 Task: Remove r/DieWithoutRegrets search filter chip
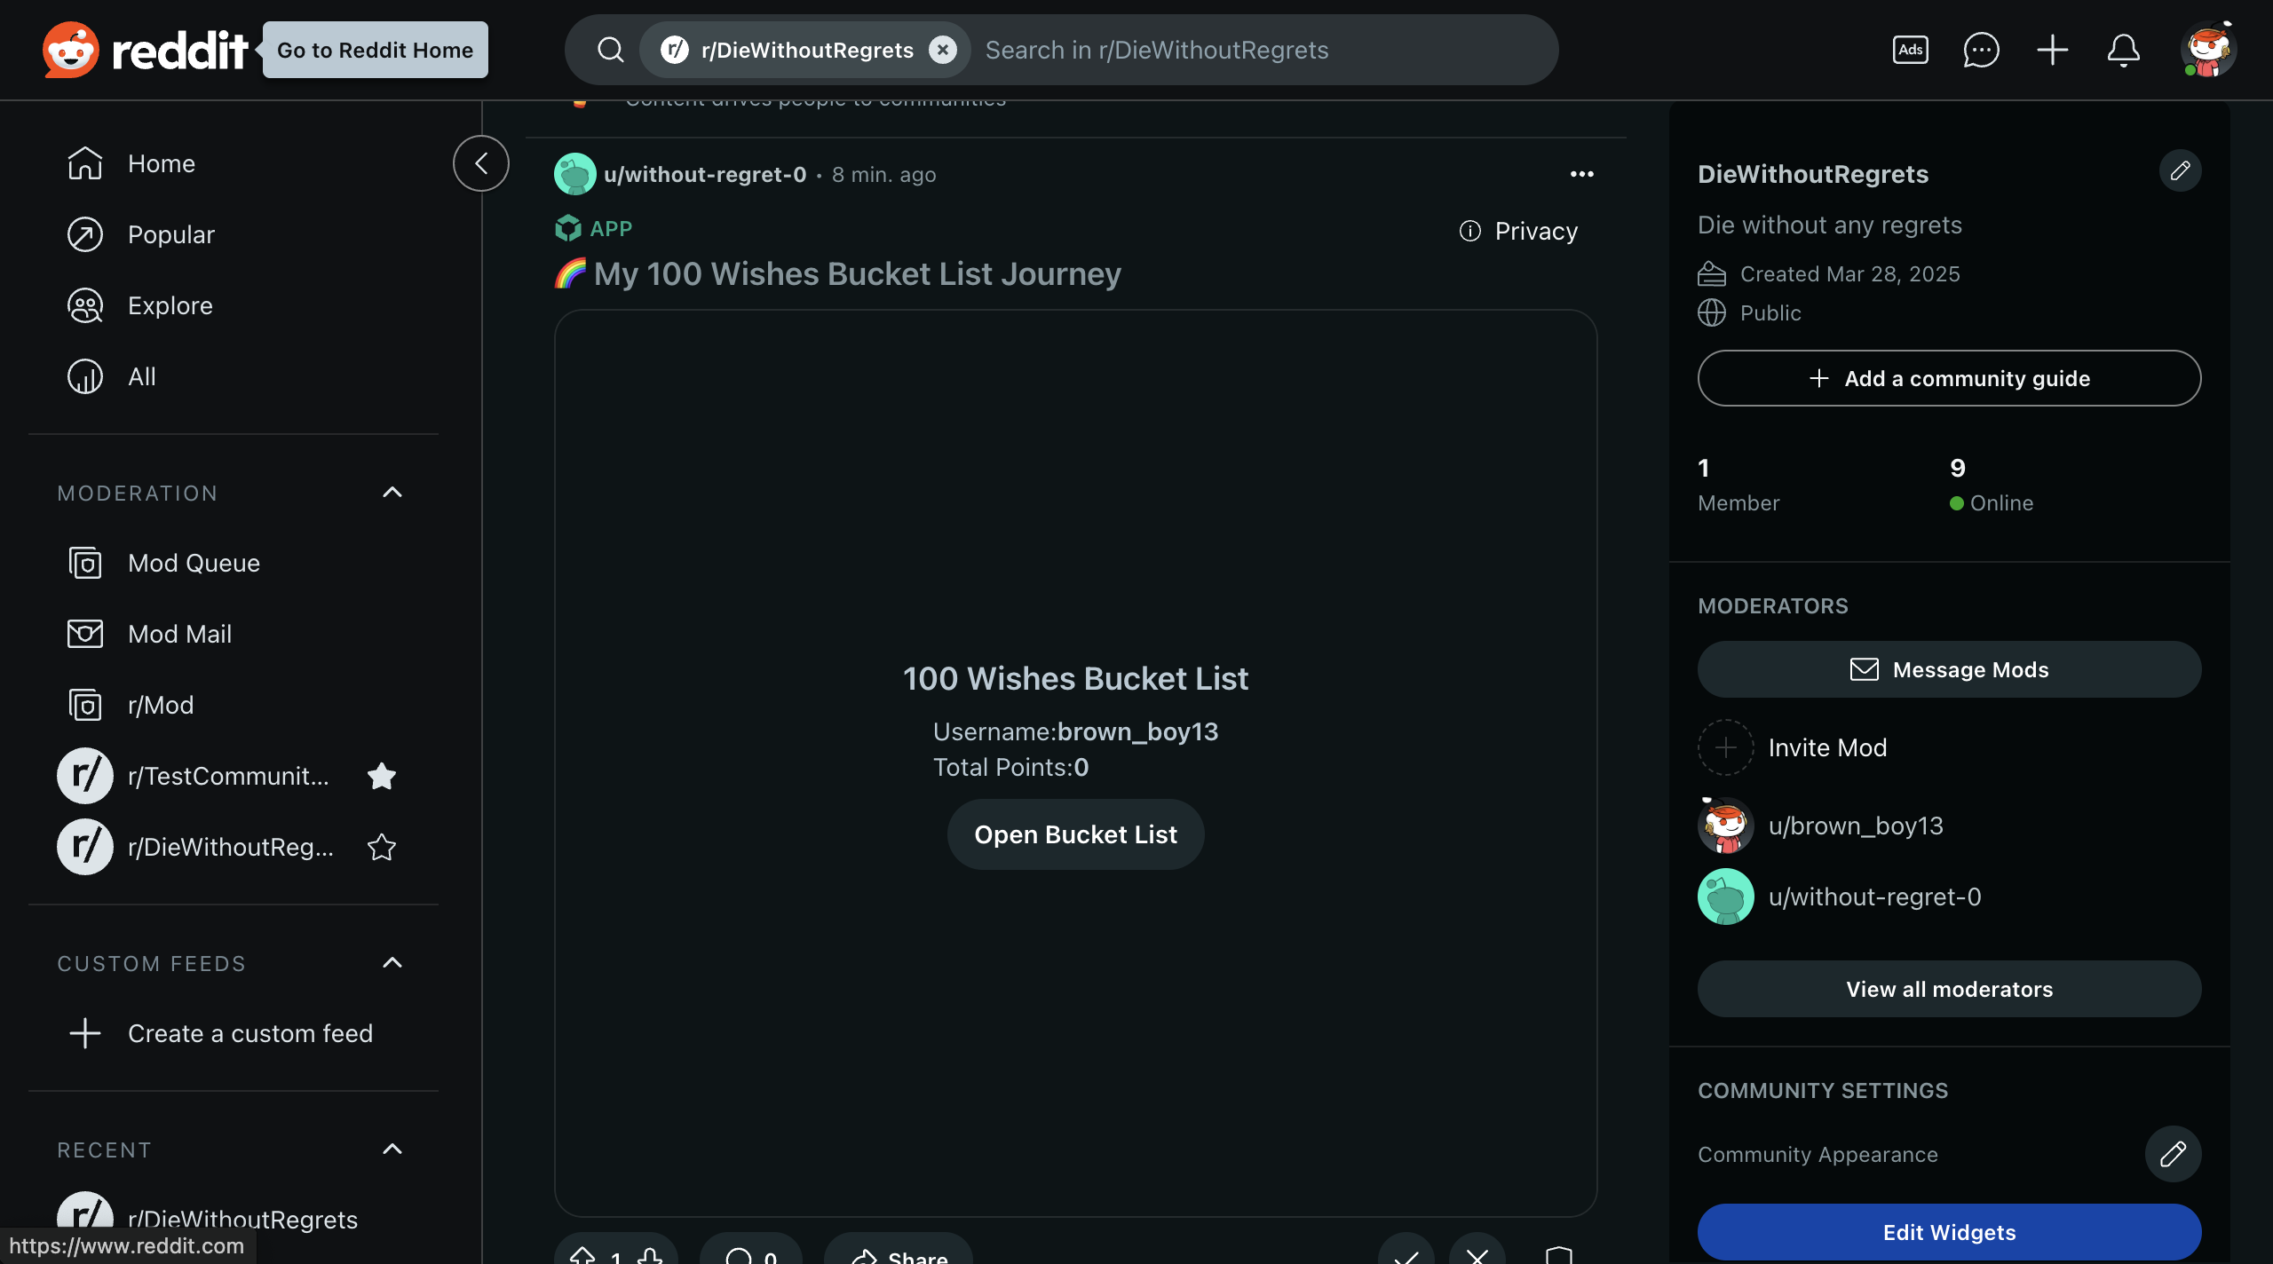coord(943,50)
